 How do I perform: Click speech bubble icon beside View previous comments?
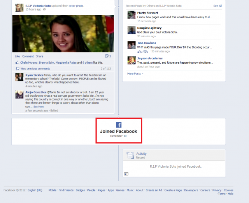pos(18,69)
